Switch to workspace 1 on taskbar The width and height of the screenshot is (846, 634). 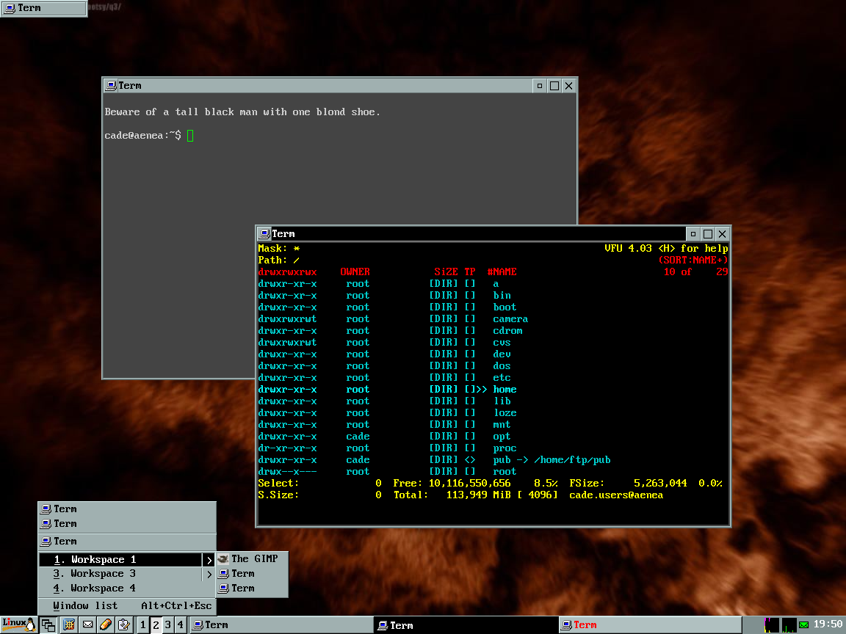[x=142, y=625]
